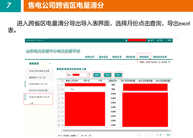The image size is (193, 138).
Task: Click the 导入 import button
Action: tap(118, 75)
